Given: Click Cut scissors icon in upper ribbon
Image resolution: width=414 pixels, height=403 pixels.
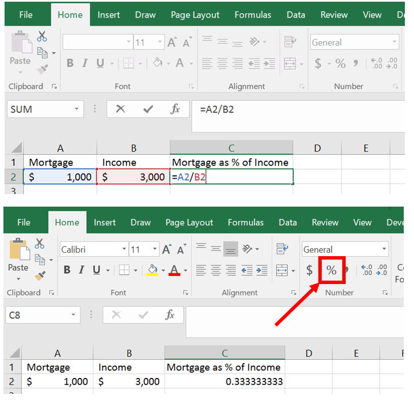Looking at the screenshot, I should pyautogui.click(x=42, y=36).
